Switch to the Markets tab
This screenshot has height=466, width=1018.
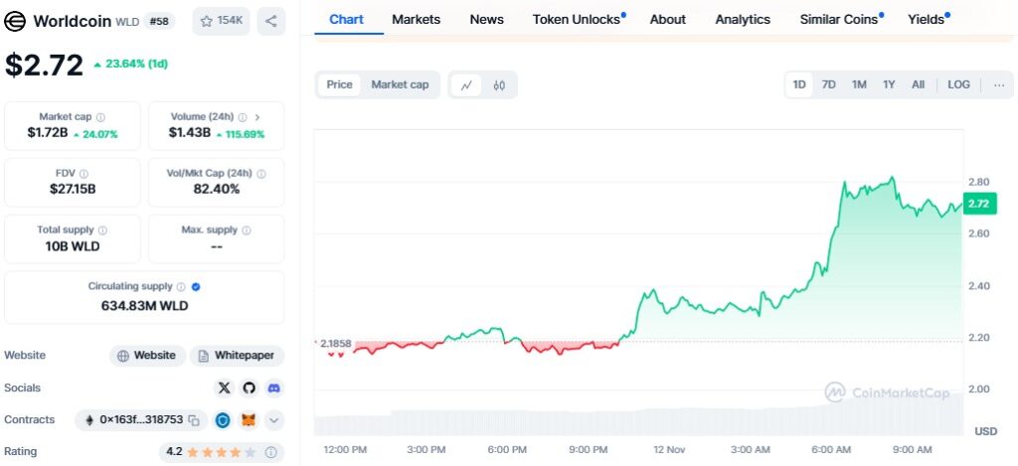click(x=417, y=20)
